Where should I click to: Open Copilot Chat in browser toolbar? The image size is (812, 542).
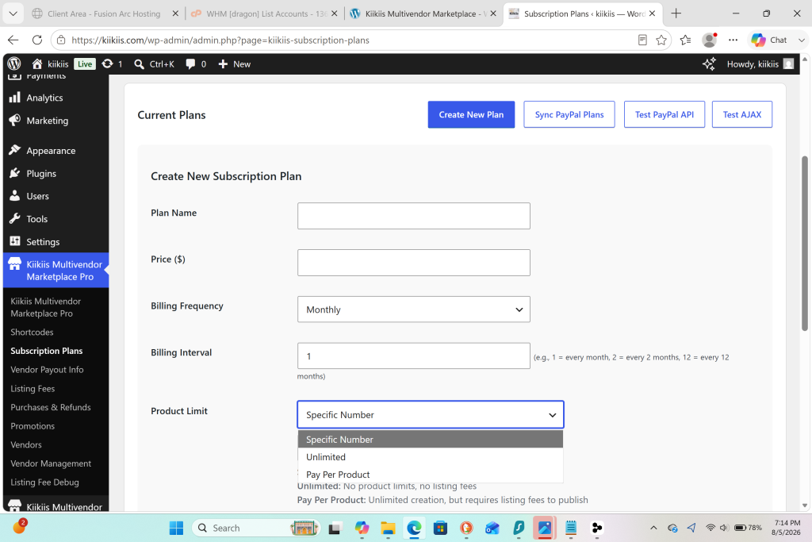coord(769,40)
